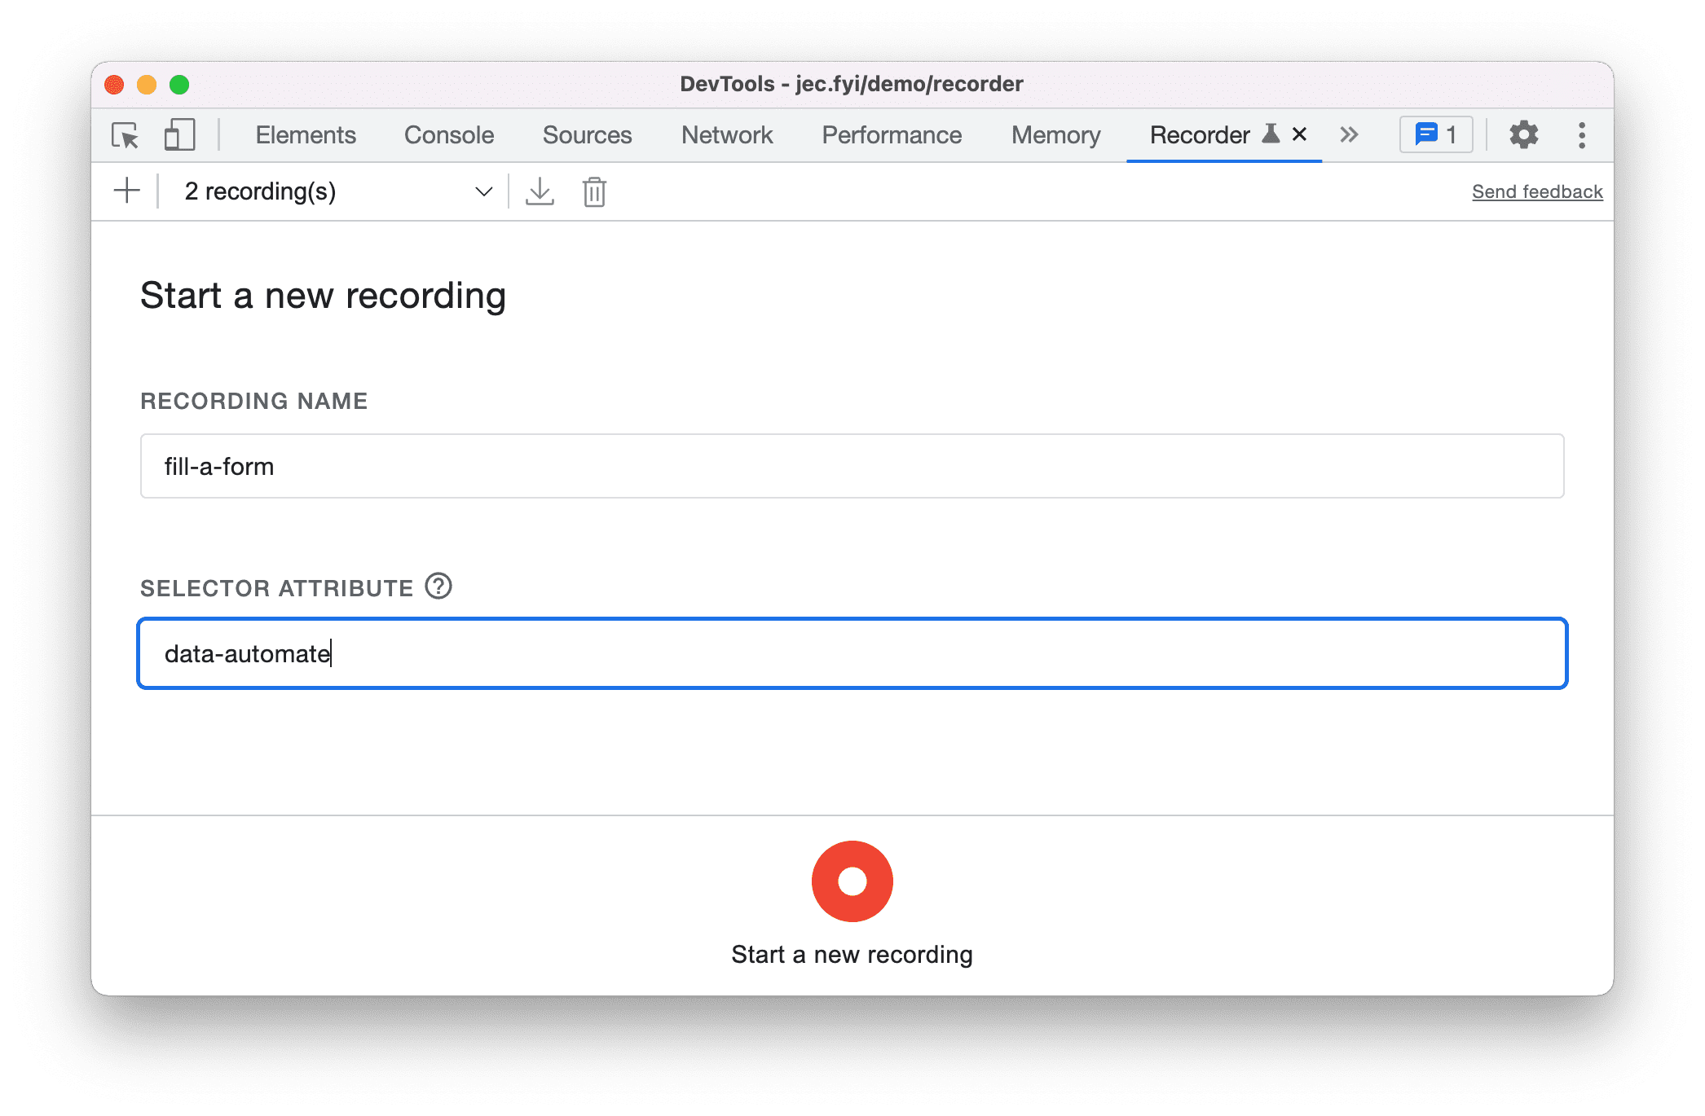Click the Send feedback link
This screenshot has height=1116, width=1705.
(1534, 191)
